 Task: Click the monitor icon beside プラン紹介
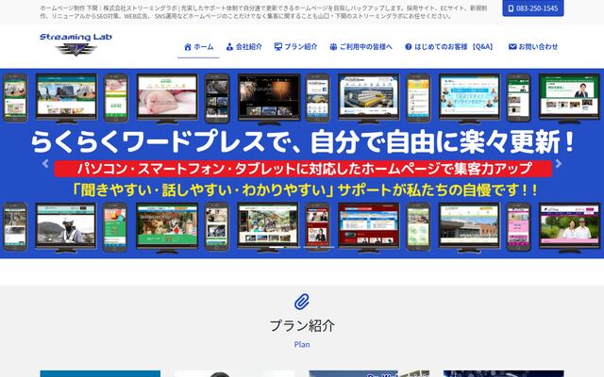[x=278, y=46]
